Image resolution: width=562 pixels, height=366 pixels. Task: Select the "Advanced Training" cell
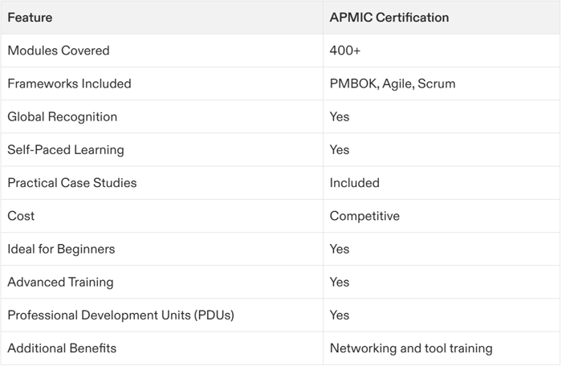(60, 282)
